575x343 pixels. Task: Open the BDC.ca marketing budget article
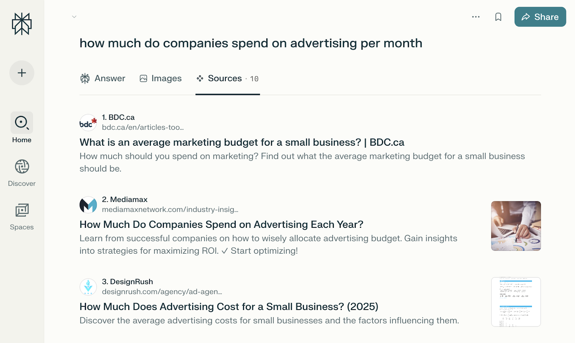pos(242,142)
